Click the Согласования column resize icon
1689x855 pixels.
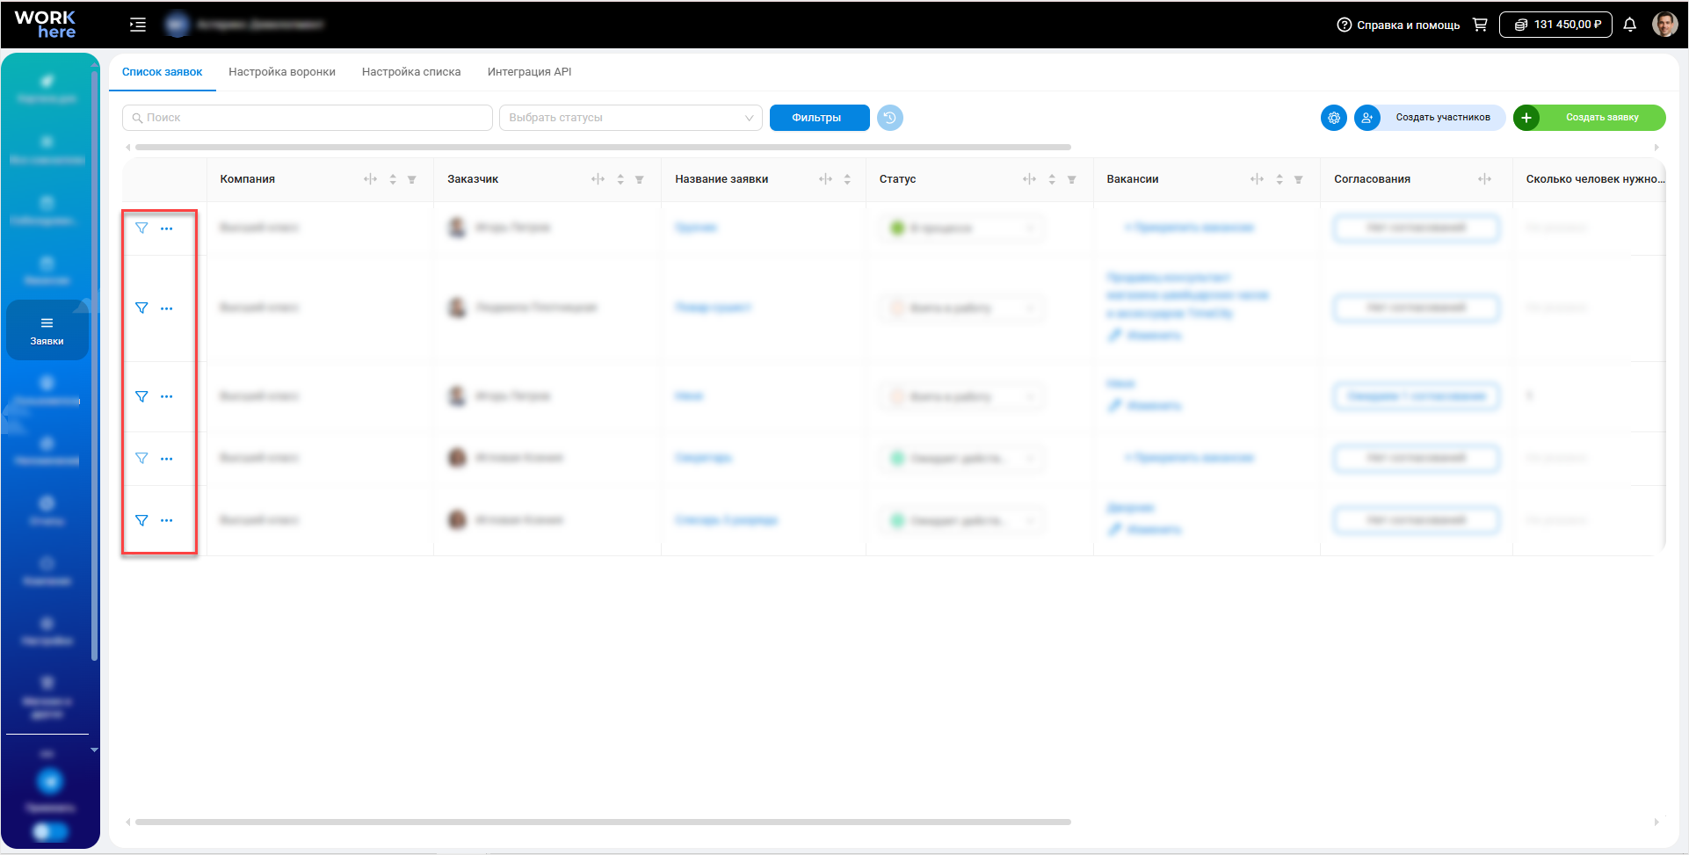coord(1484,179)
